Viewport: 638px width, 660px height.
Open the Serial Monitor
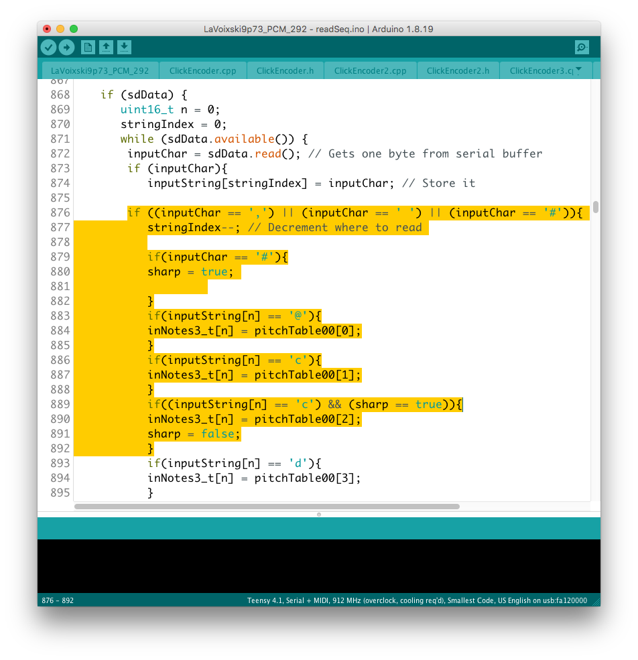coord(582,47)
